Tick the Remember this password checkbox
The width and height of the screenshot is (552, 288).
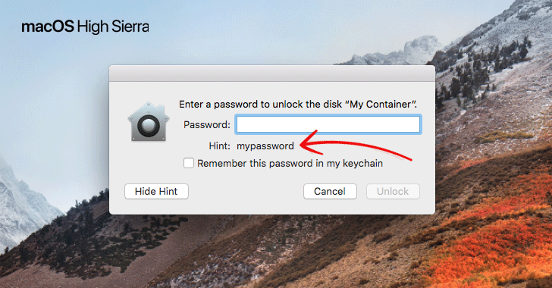point(189,163)
